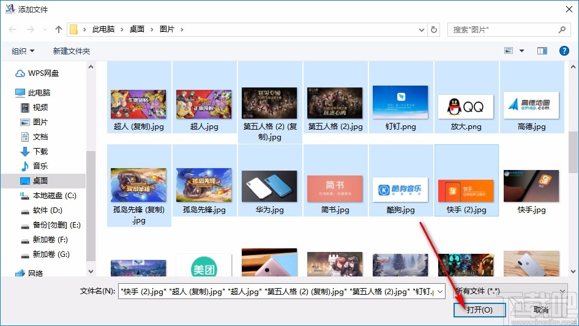Open 本地磁盘 (C:) drive

(x=48, y=196)
